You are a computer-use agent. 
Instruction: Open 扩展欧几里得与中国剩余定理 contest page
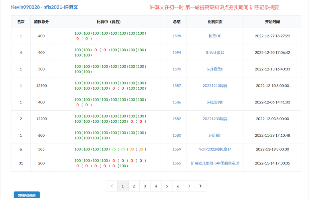pyautogui.click(x=215, y=163)
